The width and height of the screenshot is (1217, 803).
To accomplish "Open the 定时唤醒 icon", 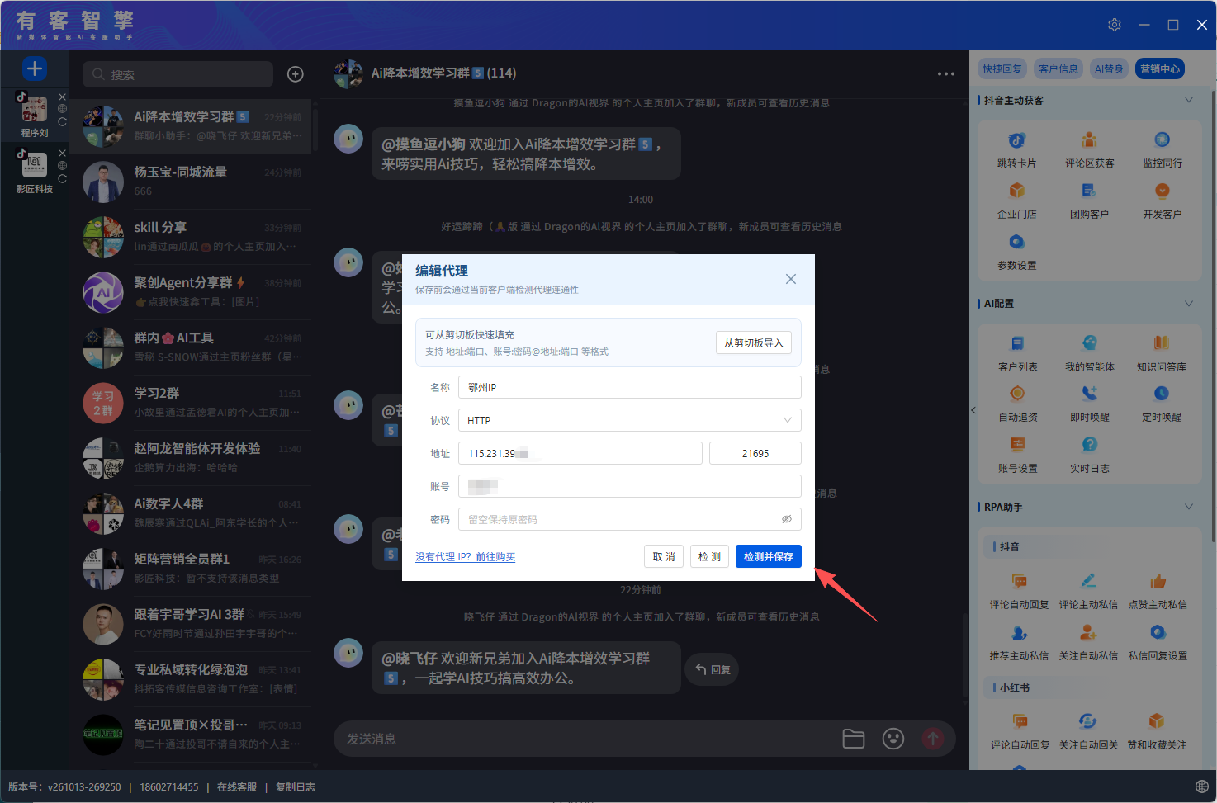I will coord(1161,394).
